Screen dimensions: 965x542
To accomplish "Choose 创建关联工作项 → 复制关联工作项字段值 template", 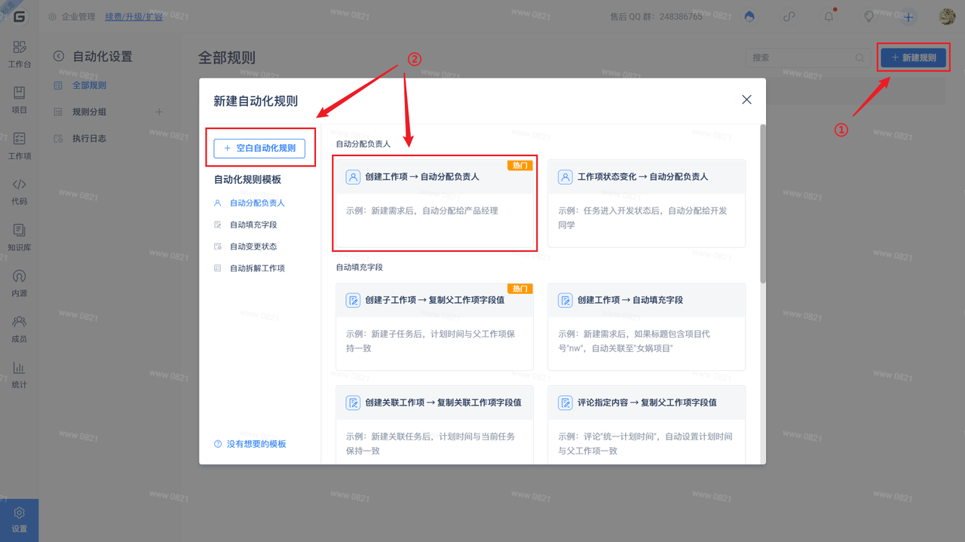I will click(x=434, y=424).
